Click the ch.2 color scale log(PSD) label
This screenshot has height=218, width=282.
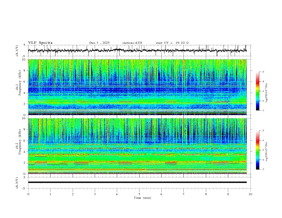coord(266,152)
